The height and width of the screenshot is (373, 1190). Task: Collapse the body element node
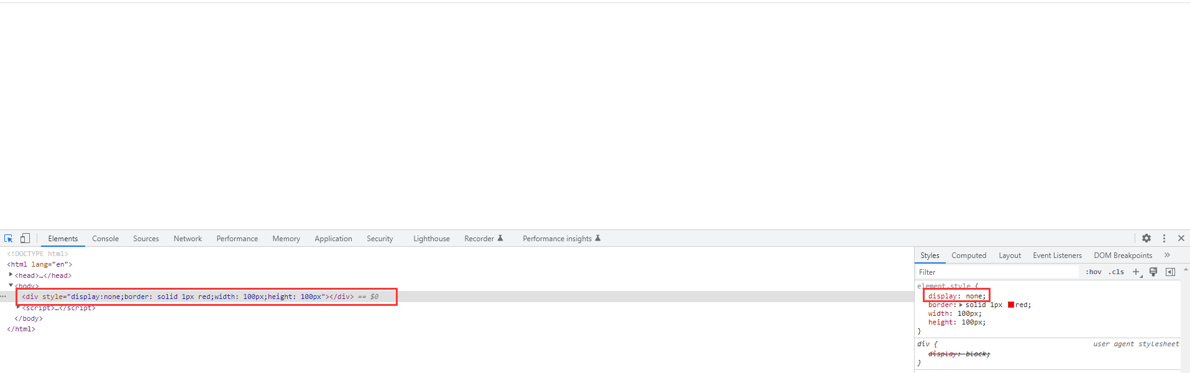(11, 285)
